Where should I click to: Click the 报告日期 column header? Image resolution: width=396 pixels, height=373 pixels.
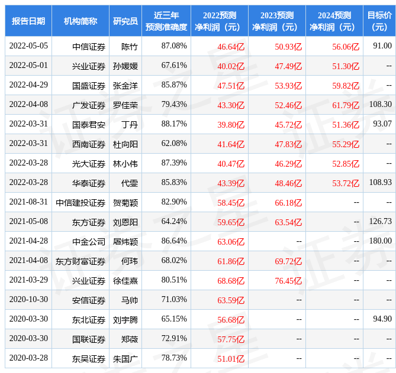pos(28,21)
